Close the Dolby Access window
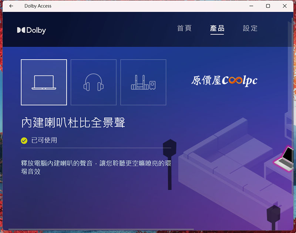 (x=285, y=6)
